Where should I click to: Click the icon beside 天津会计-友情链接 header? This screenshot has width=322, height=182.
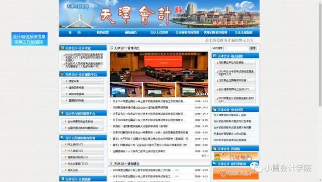pos(62,178)
